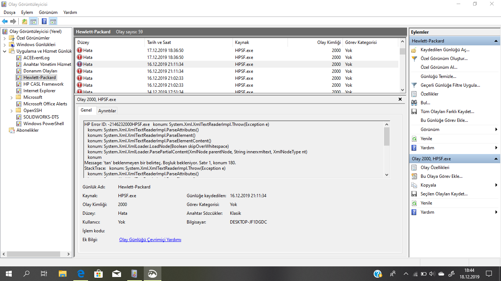Image resolution: width=501 pixels, height=281 pixels.
Task: Click the Olay Günlüğü Çevrimiçi Yardımı link
Action: pyautogui.click(x=150, y=239)
